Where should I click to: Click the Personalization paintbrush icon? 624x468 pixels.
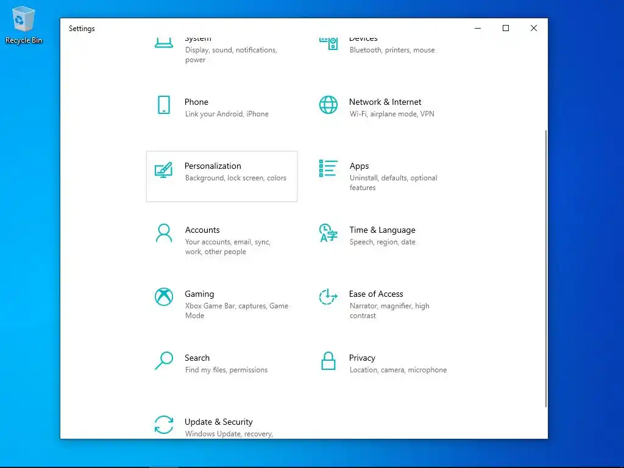(x=163, y=169)
